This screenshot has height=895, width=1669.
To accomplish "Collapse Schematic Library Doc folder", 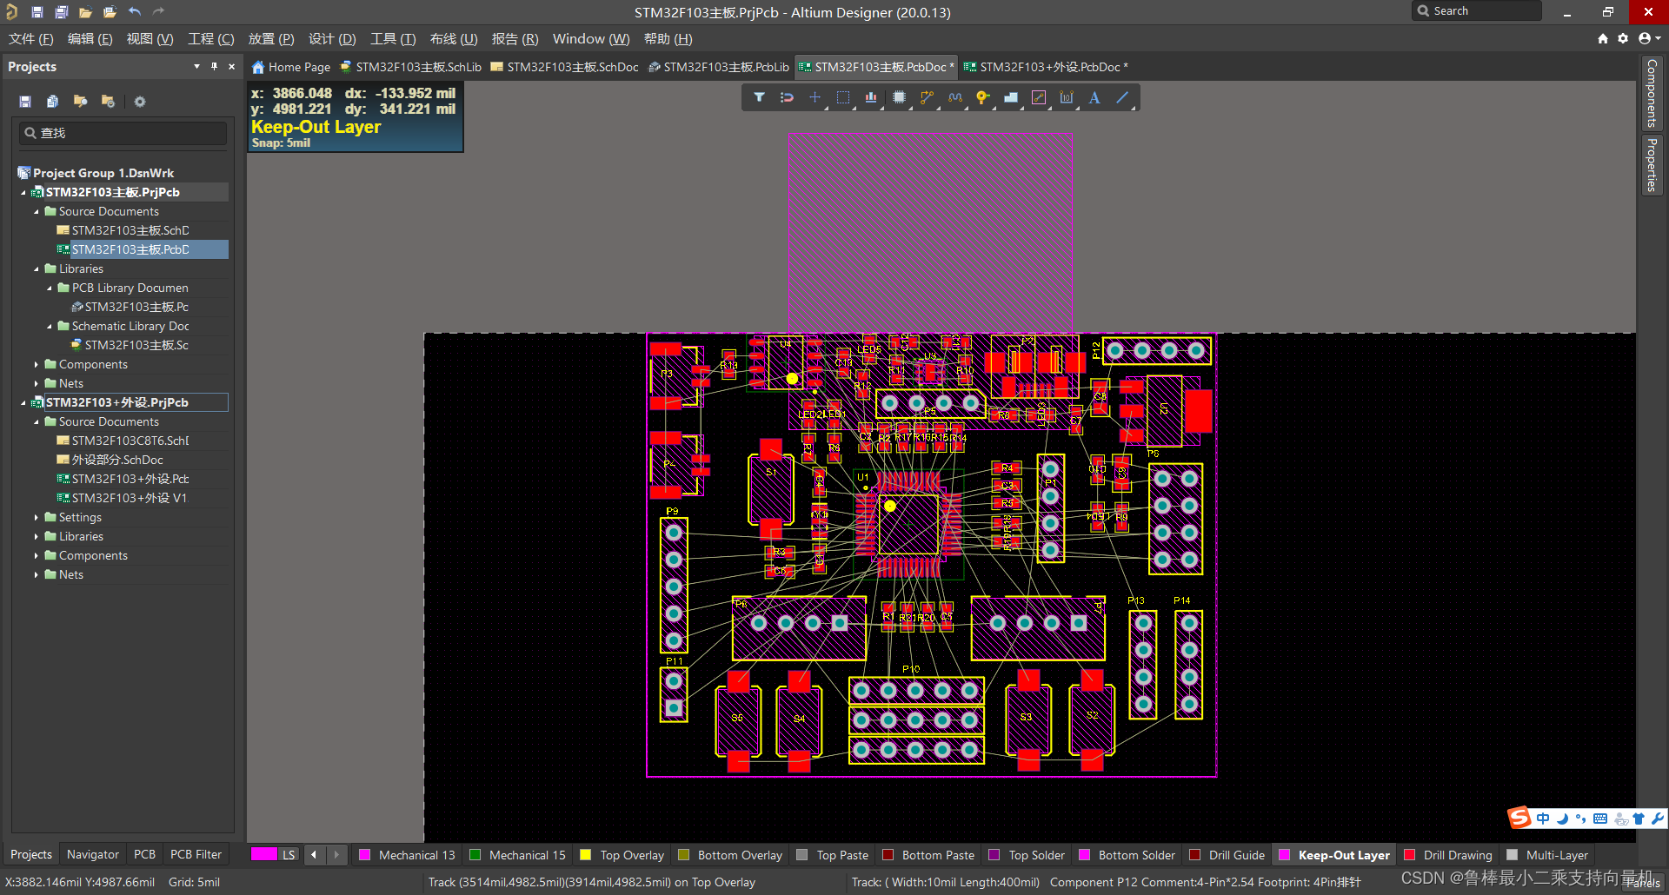I will point(50,327).
